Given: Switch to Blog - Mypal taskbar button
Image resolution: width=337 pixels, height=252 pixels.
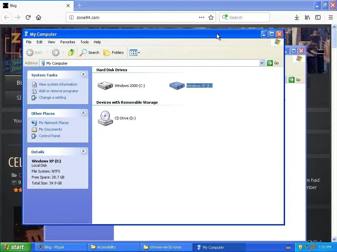Looking at the screenshot, I should pyautogui.click(x=61, y=247).
